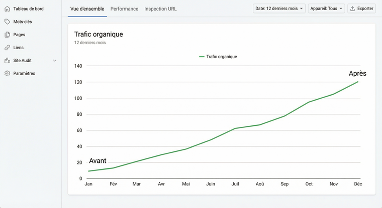
Task: Click the chart data point at Juil
Action: pos(235,128)
